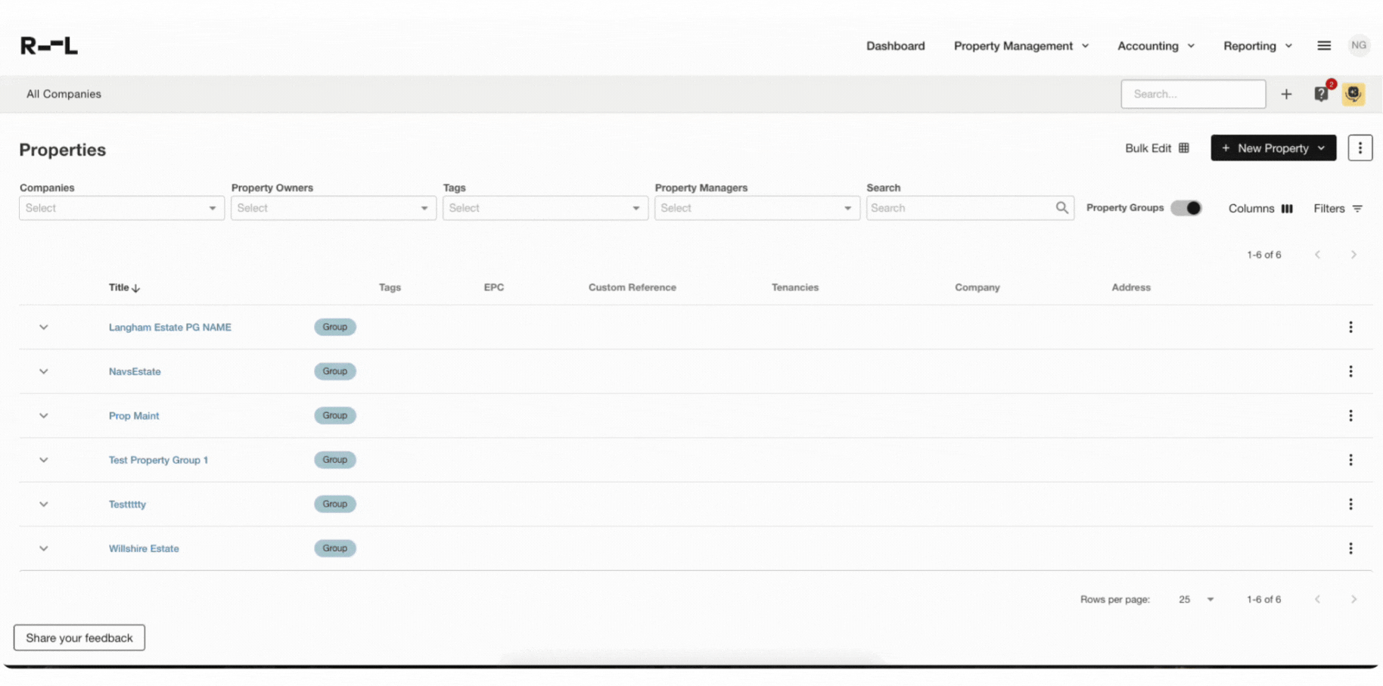The image size is (1383, 686).
Task: Open actions menu for Willshire Estate row
Action: (1350, 548)
